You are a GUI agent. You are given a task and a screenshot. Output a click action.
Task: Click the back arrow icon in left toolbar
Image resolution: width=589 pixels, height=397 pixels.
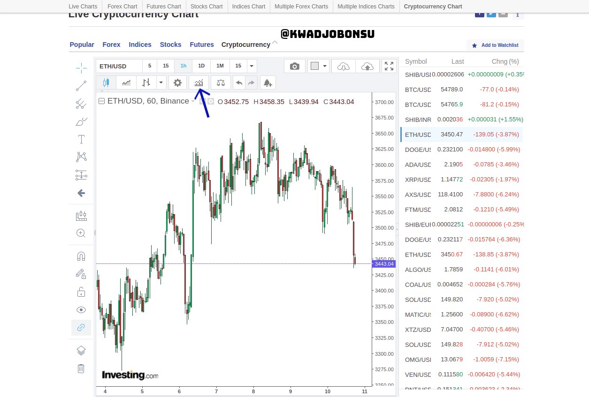81,193
